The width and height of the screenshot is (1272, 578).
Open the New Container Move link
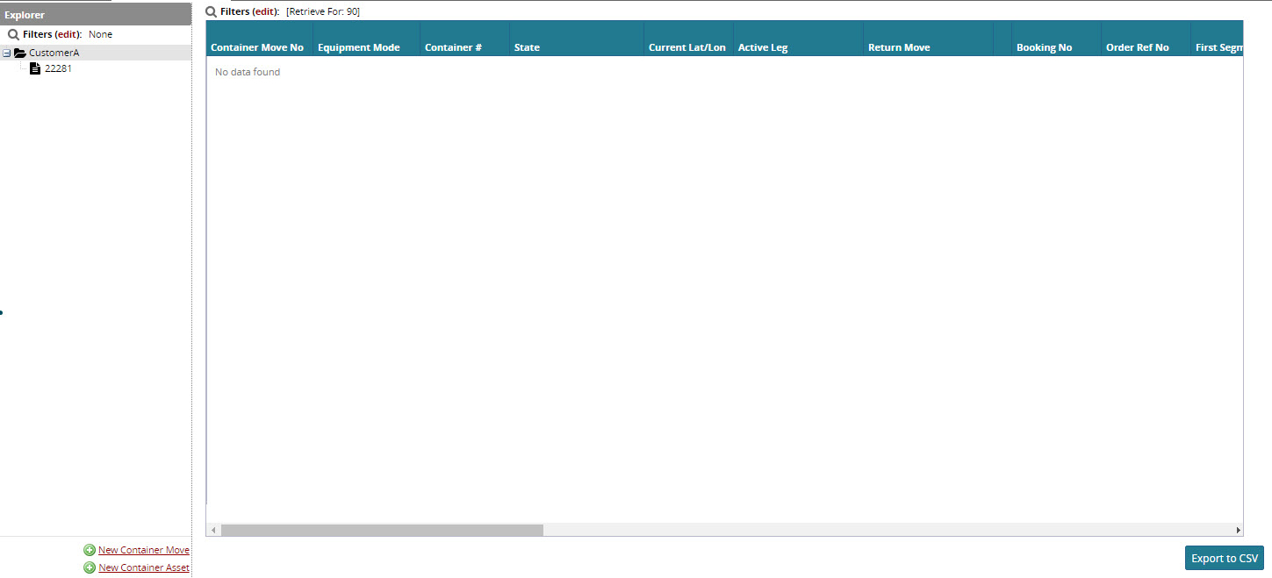[144, 550]
